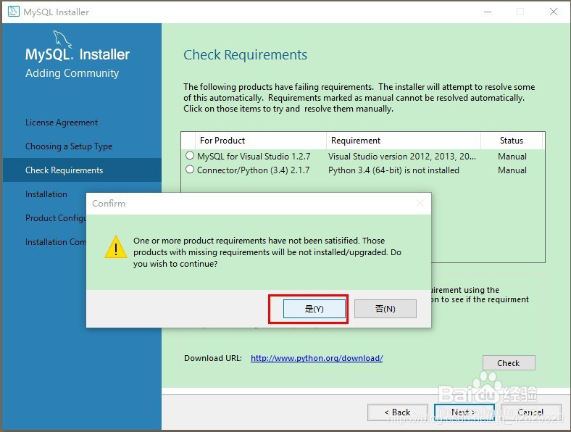Sort by For Product column header
The height and width of the screenshot is (432, 571).
(260, 141)
